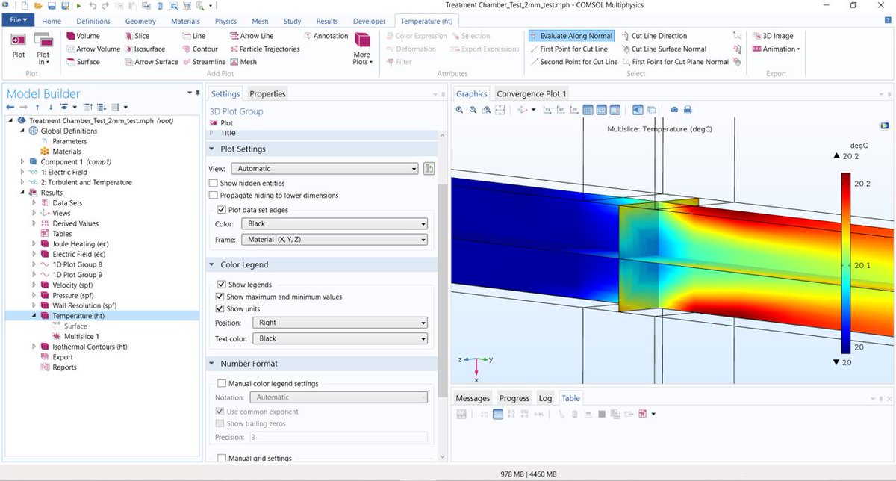Click the Plot icon in Settings panel
896x481 pixels.
tap(222, 122)
